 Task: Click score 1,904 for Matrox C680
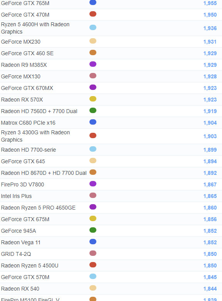click(x=210, y=123)
